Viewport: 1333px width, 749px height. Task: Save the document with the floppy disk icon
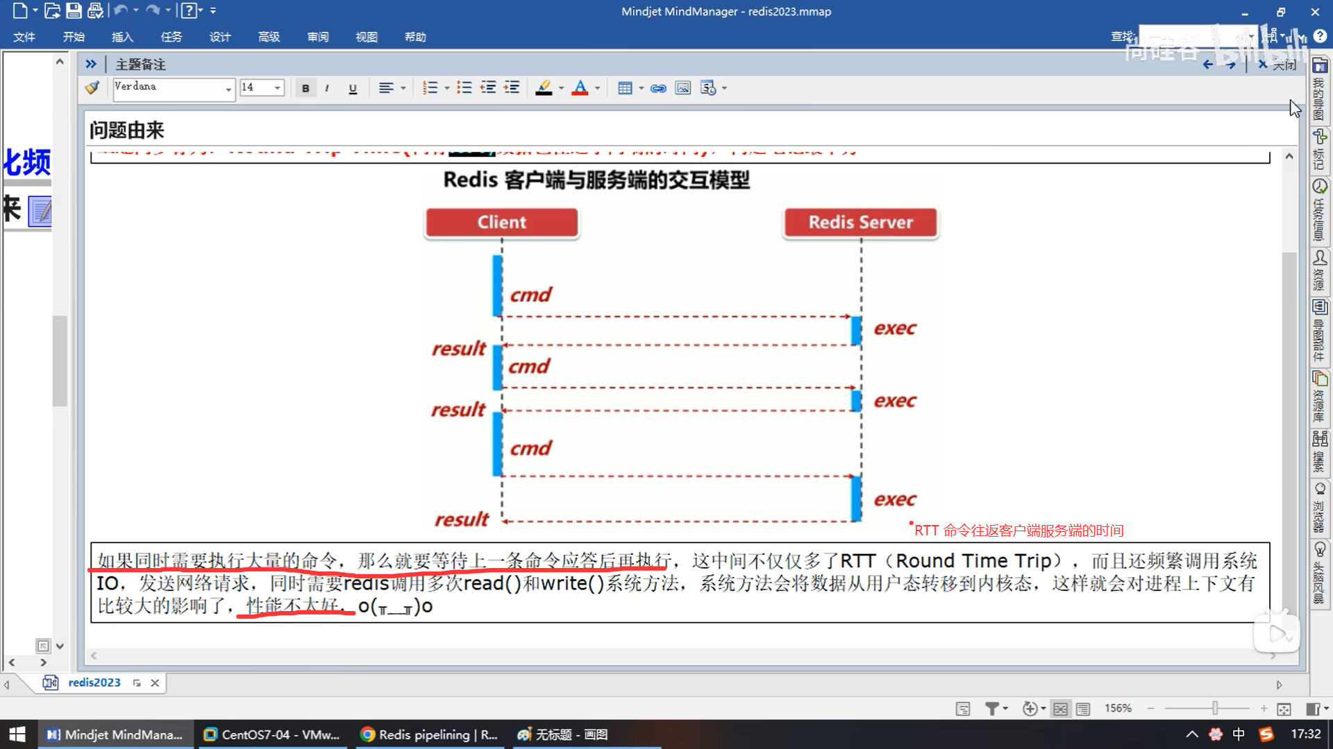(x=74, y=10)
